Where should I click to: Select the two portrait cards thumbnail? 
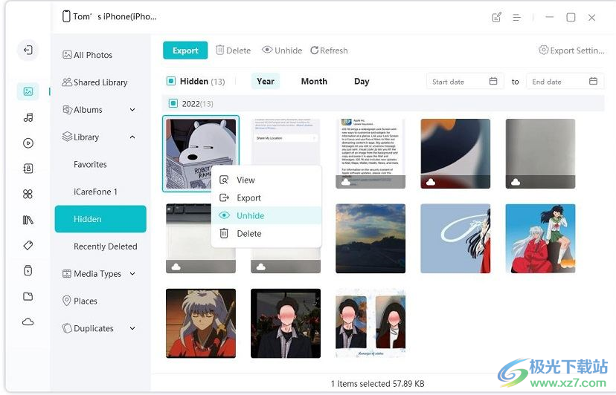click(x=370, y=323)
